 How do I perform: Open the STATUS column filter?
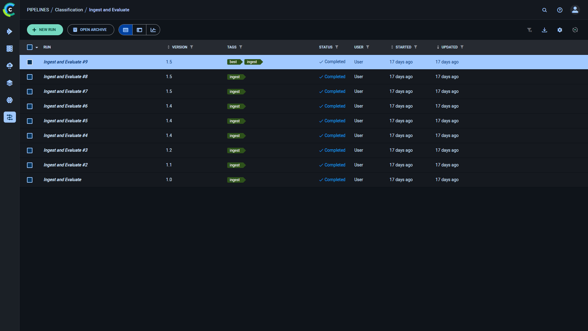point(337,47)
